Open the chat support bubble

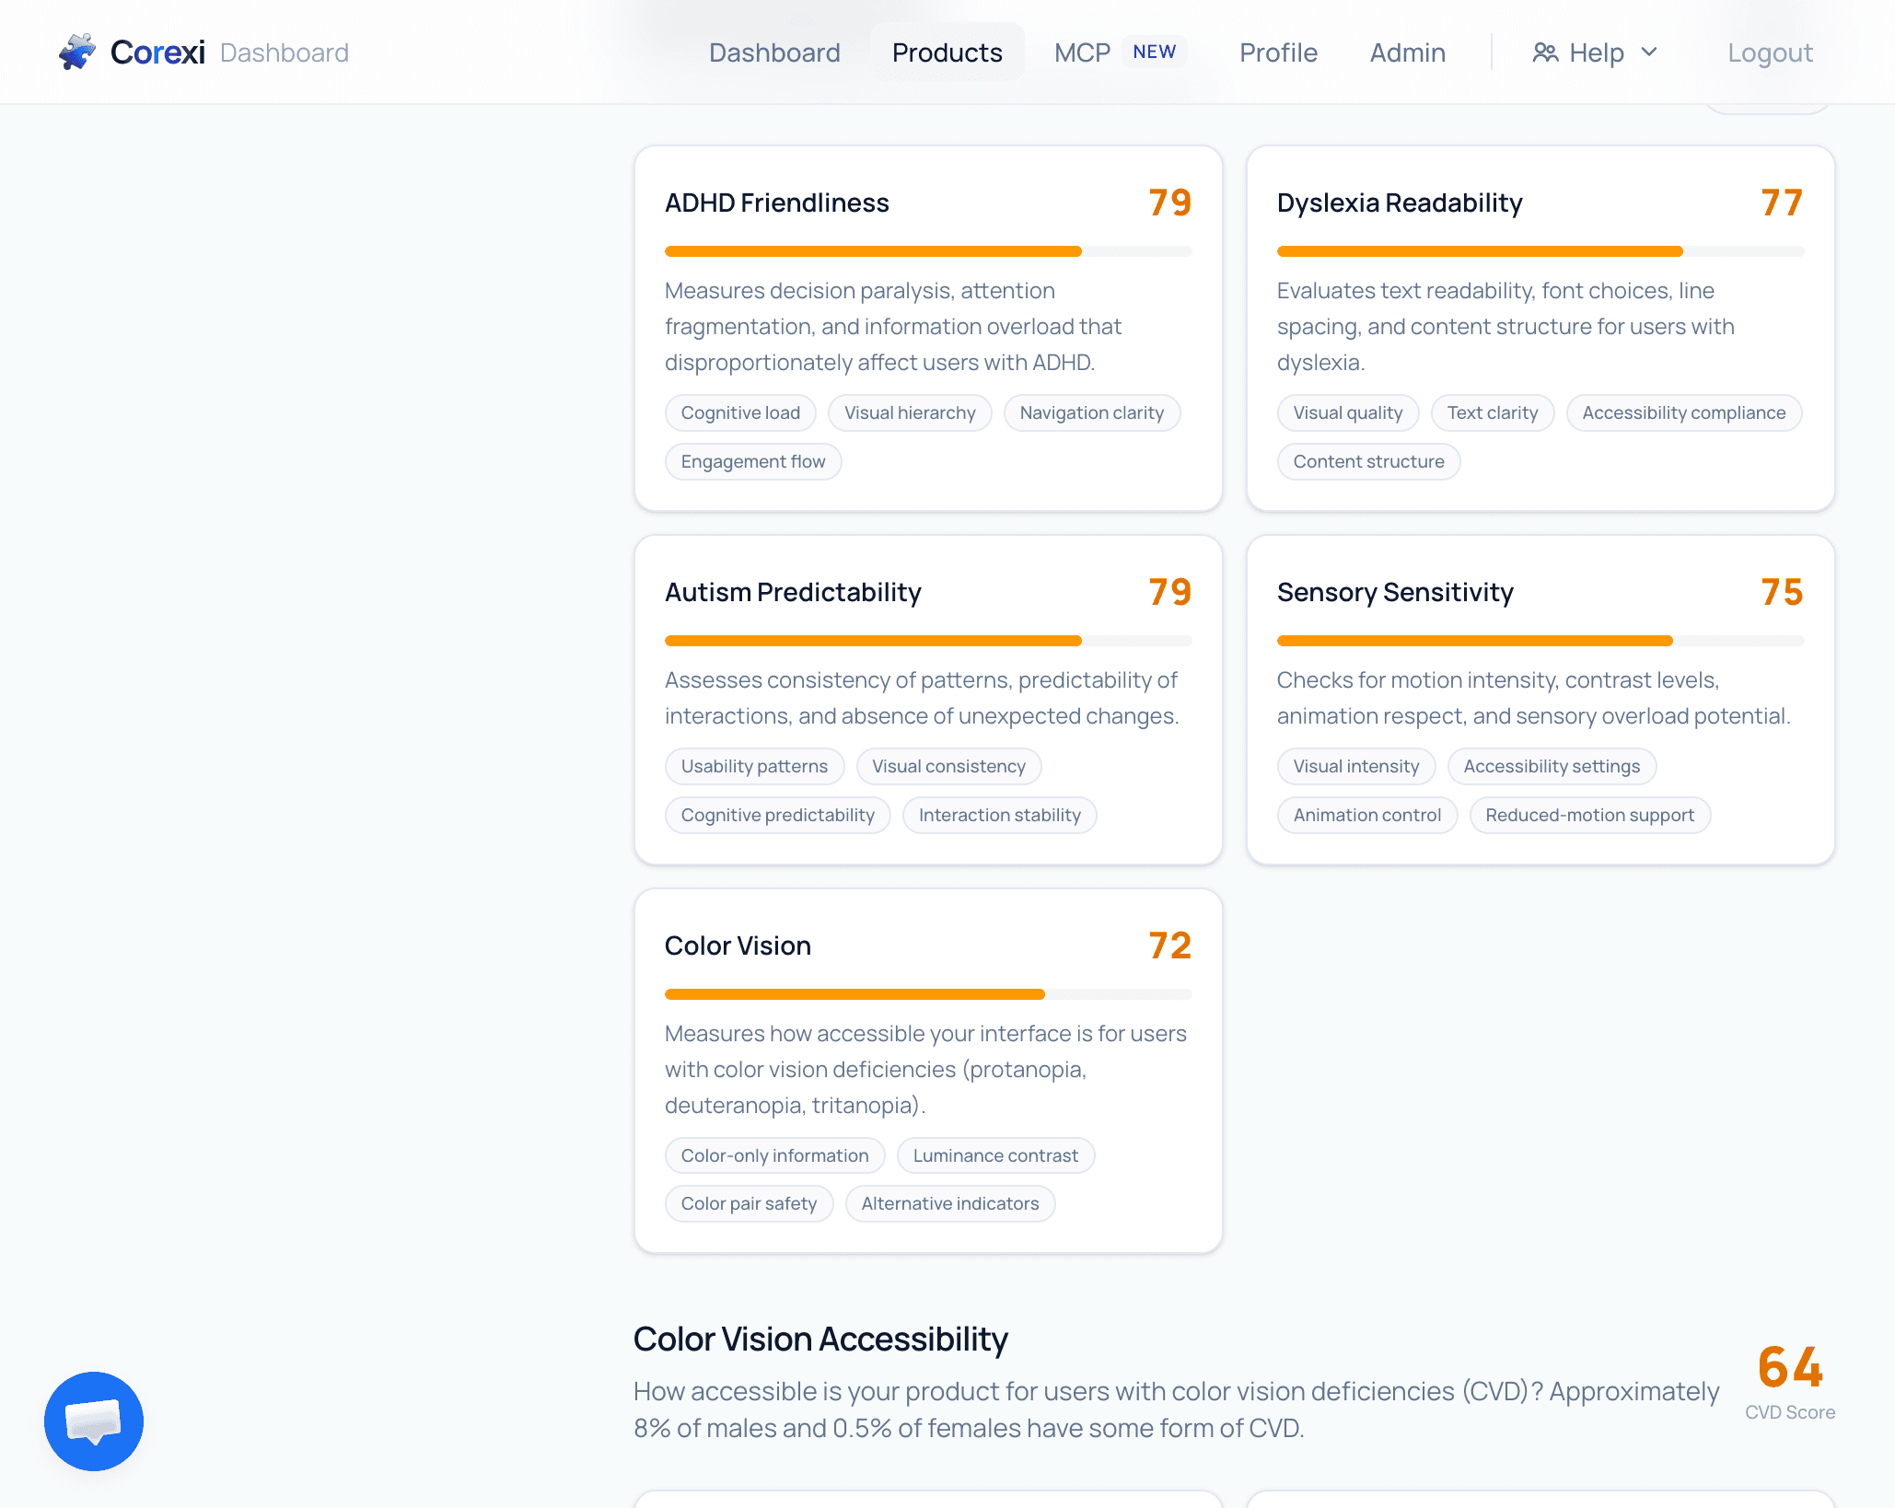coord(94,1421)
